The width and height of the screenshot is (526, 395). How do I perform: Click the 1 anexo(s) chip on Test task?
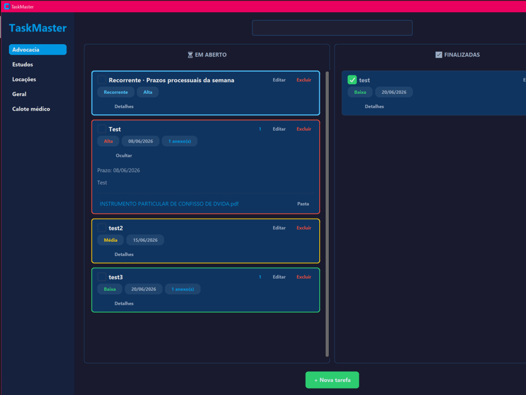coord(179,141)
